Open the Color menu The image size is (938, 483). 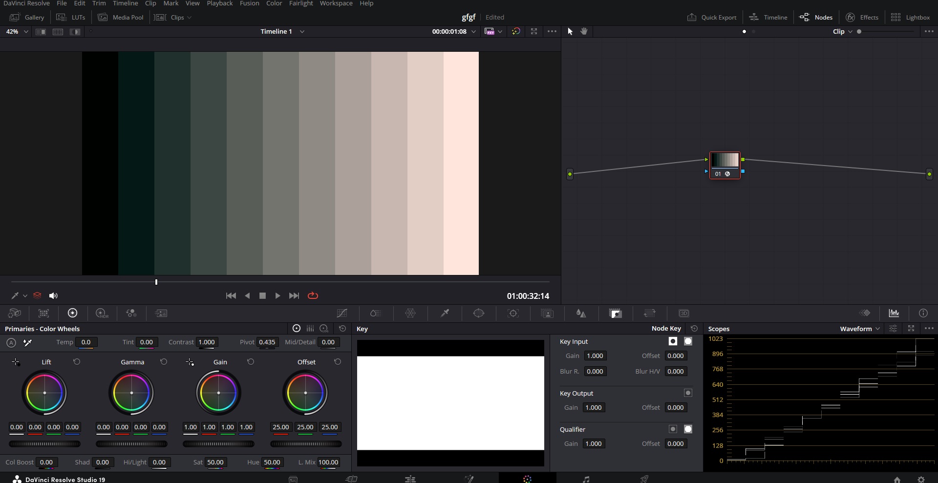[274, 3]
